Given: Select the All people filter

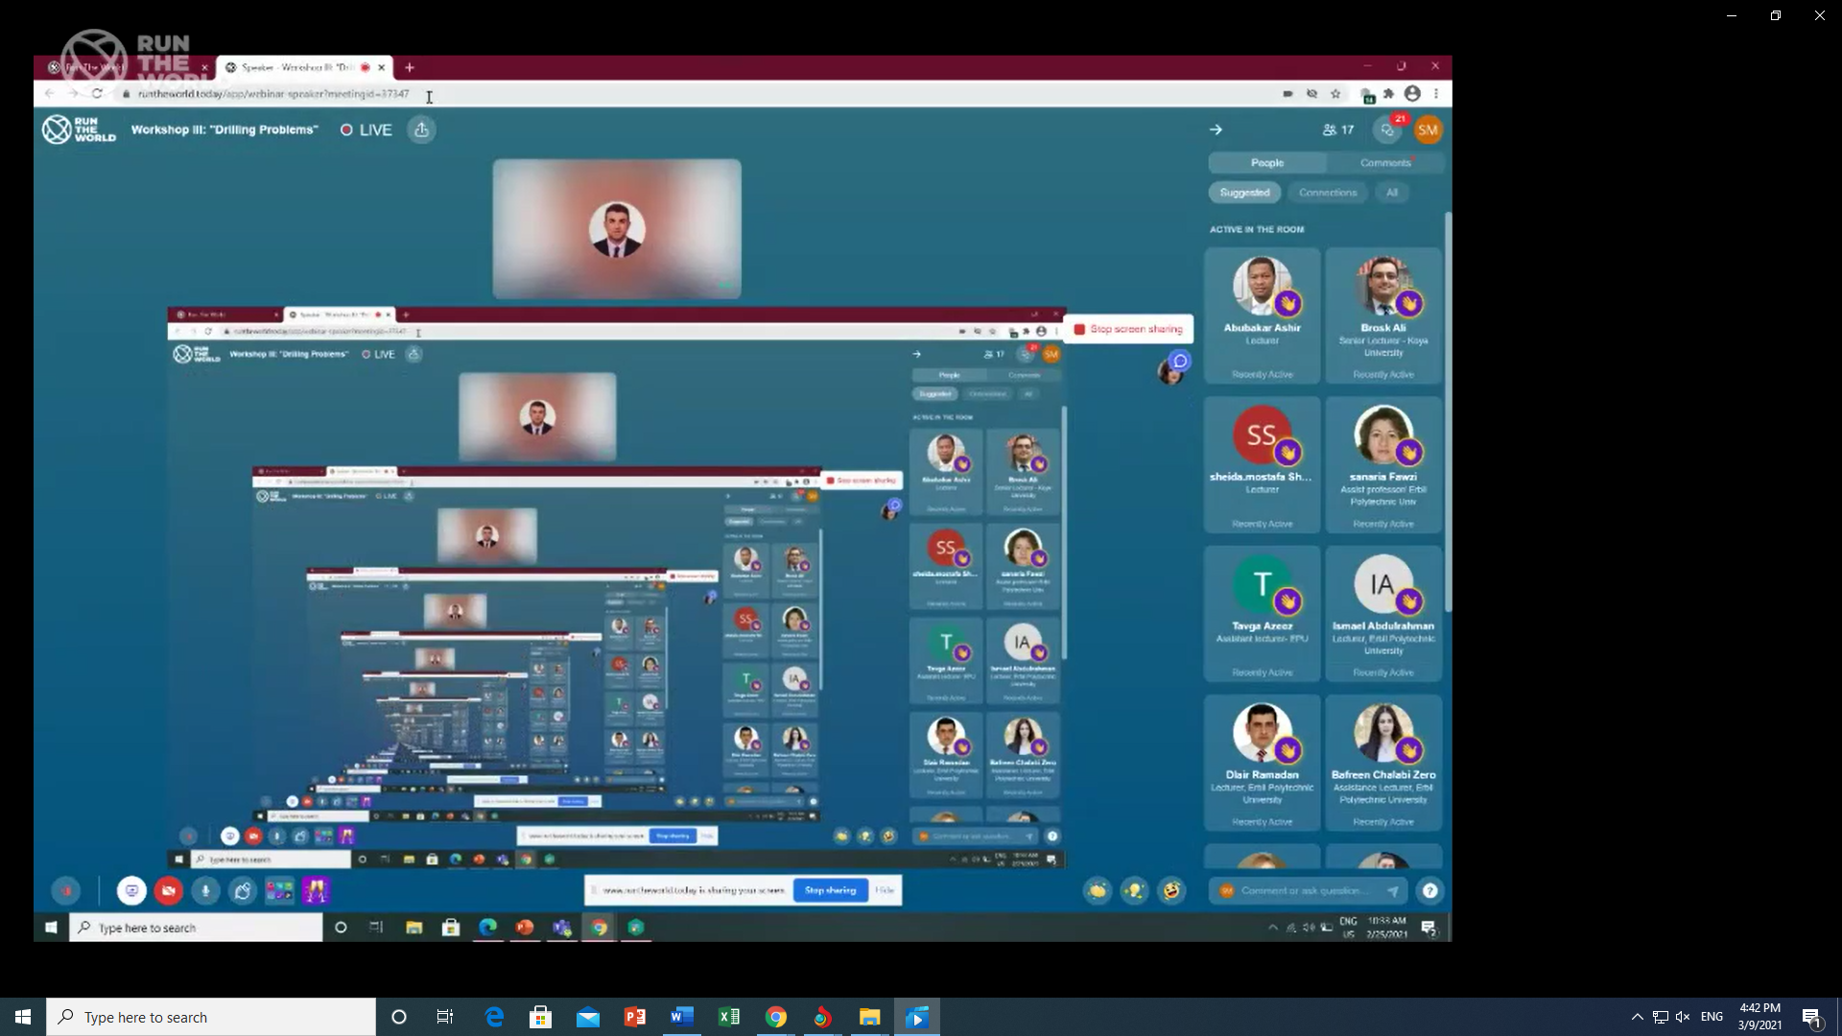Looking at the screenshot, I should [1392, 193].
